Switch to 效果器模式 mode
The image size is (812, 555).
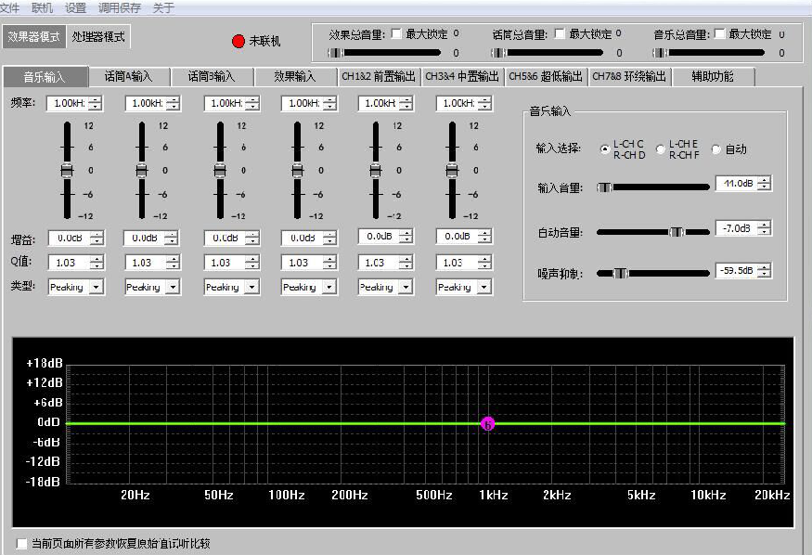(x=33, y=37)
